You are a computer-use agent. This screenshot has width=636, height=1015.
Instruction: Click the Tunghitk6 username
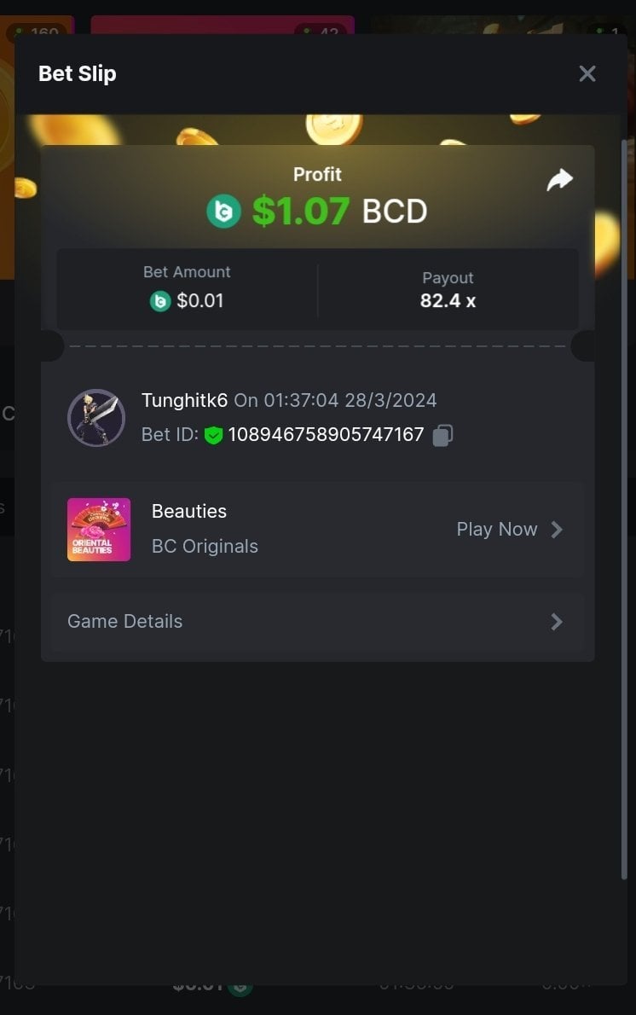184,400
